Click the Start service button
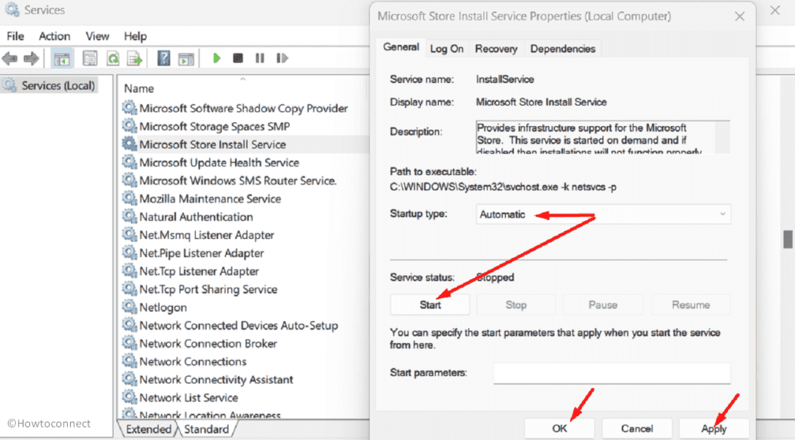 430,305
